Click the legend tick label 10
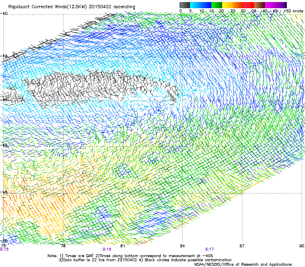Viewport: 305px width, 267px height. 202,11
